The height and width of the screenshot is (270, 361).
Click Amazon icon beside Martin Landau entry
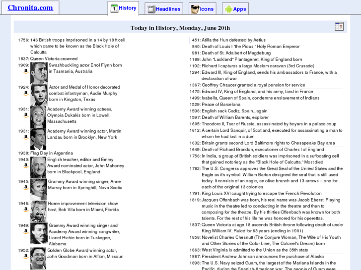pyautogui.click(x=25, y=137)
